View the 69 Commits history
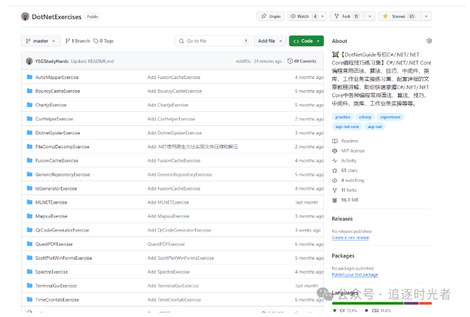470x317 pixels. (x=302, y=61)
